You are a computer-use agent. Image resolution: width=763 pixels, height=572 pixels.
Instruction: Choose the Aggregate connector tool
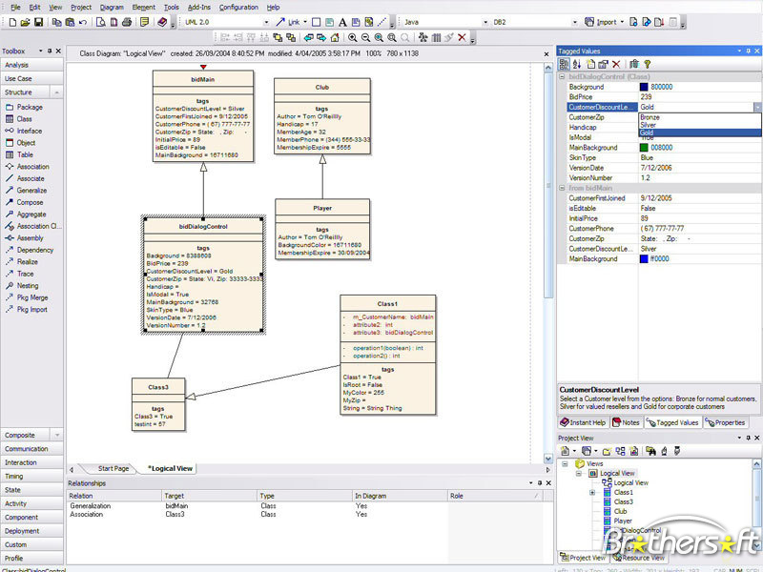[x=31, y=214]
